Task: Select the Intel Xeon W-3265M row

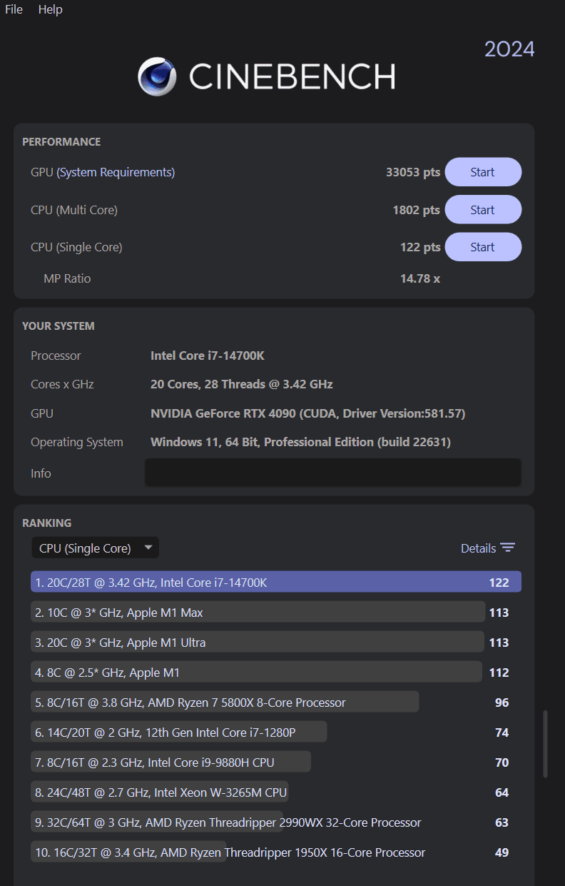Action: click(x=276, y=792)
